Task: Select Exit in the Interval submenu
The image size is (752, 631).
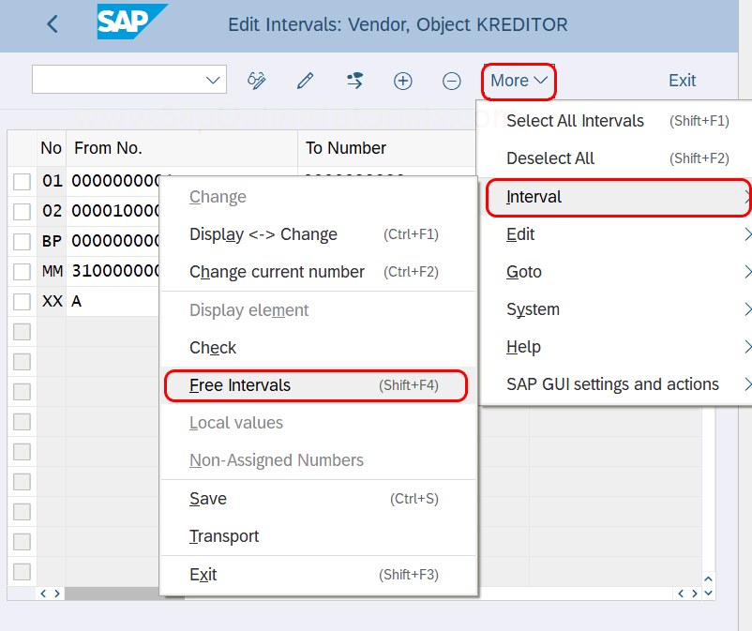Action: pos(319,575)
